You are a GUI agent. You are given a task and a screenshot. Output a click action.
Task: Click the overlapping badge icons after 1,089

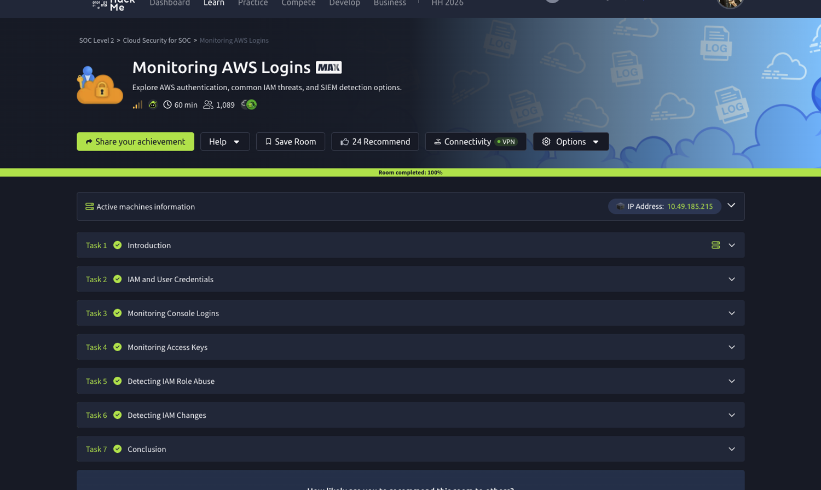(x=249, y=104)
